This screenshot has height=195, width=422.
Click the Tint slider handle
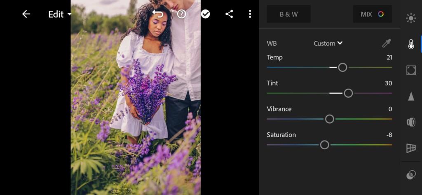(x=348, y=93)
